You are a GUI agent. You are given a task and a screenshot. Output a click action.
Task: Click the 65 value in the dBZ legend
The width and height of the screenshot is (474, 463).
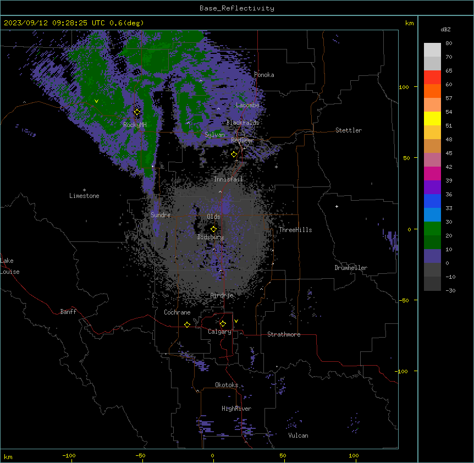(x=449, y=71)
